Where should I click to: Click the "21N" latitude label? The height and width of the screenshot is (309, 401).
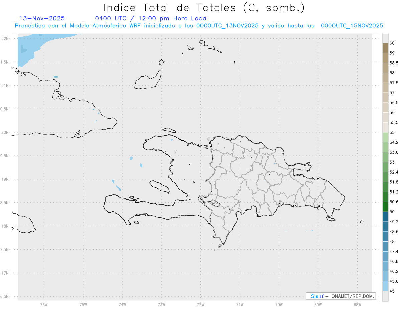[5, 85]
